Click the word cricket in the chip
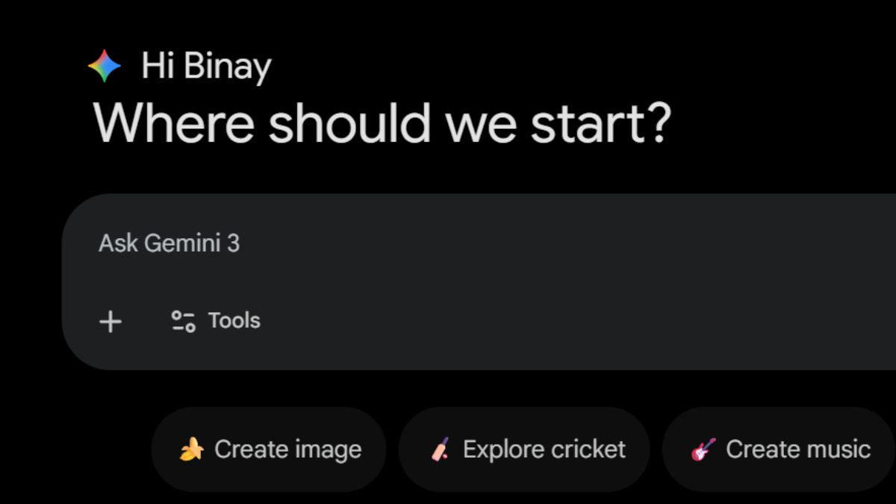The image size is (896, 504). 584,449
